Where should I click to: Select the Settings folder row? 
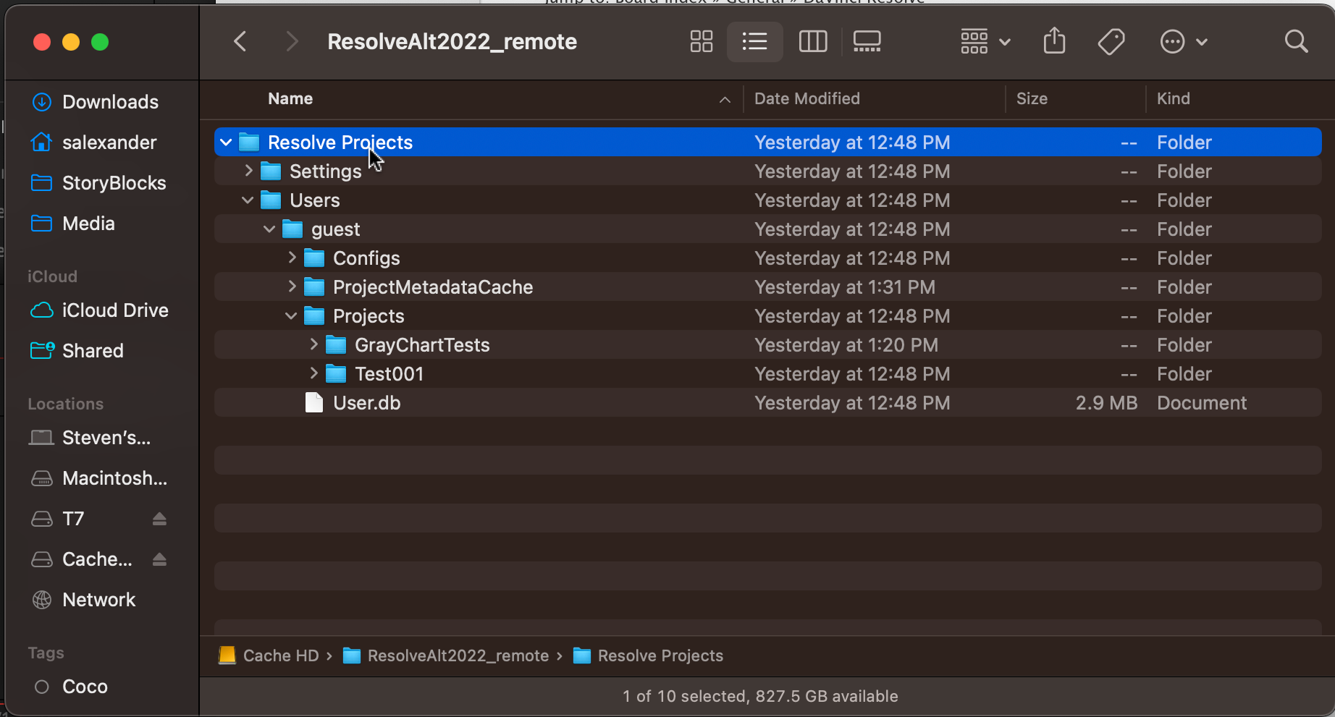[767, 171]
